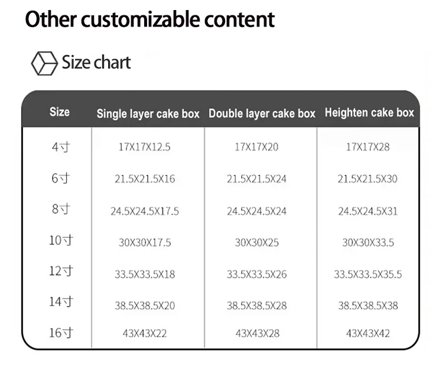Click the 43X43X28 double layer cell
The width and height of the screenshot is (446, 376).
[x=258, y=333]
